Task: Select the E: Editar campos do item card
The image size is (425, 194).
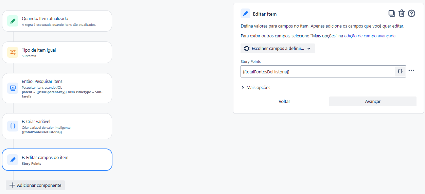Action: pos(57,160)
